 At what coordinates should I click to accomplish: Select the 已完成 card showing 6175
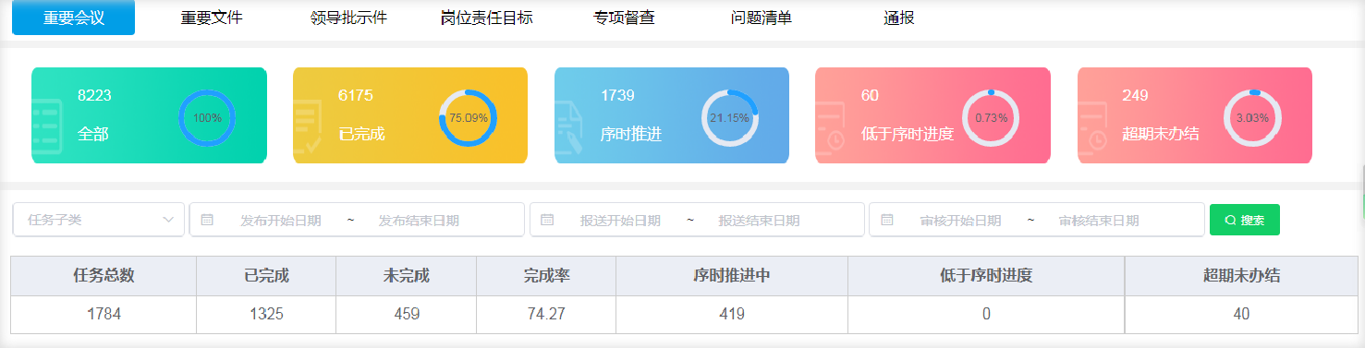click(410, 115)
